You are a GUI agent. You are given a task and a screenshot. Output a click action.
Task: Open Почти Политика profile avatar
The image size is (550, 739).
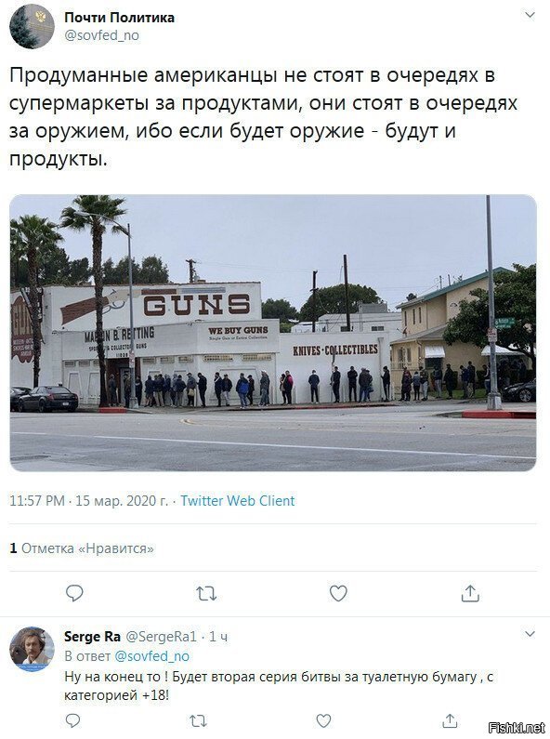[x=32, y=26]
